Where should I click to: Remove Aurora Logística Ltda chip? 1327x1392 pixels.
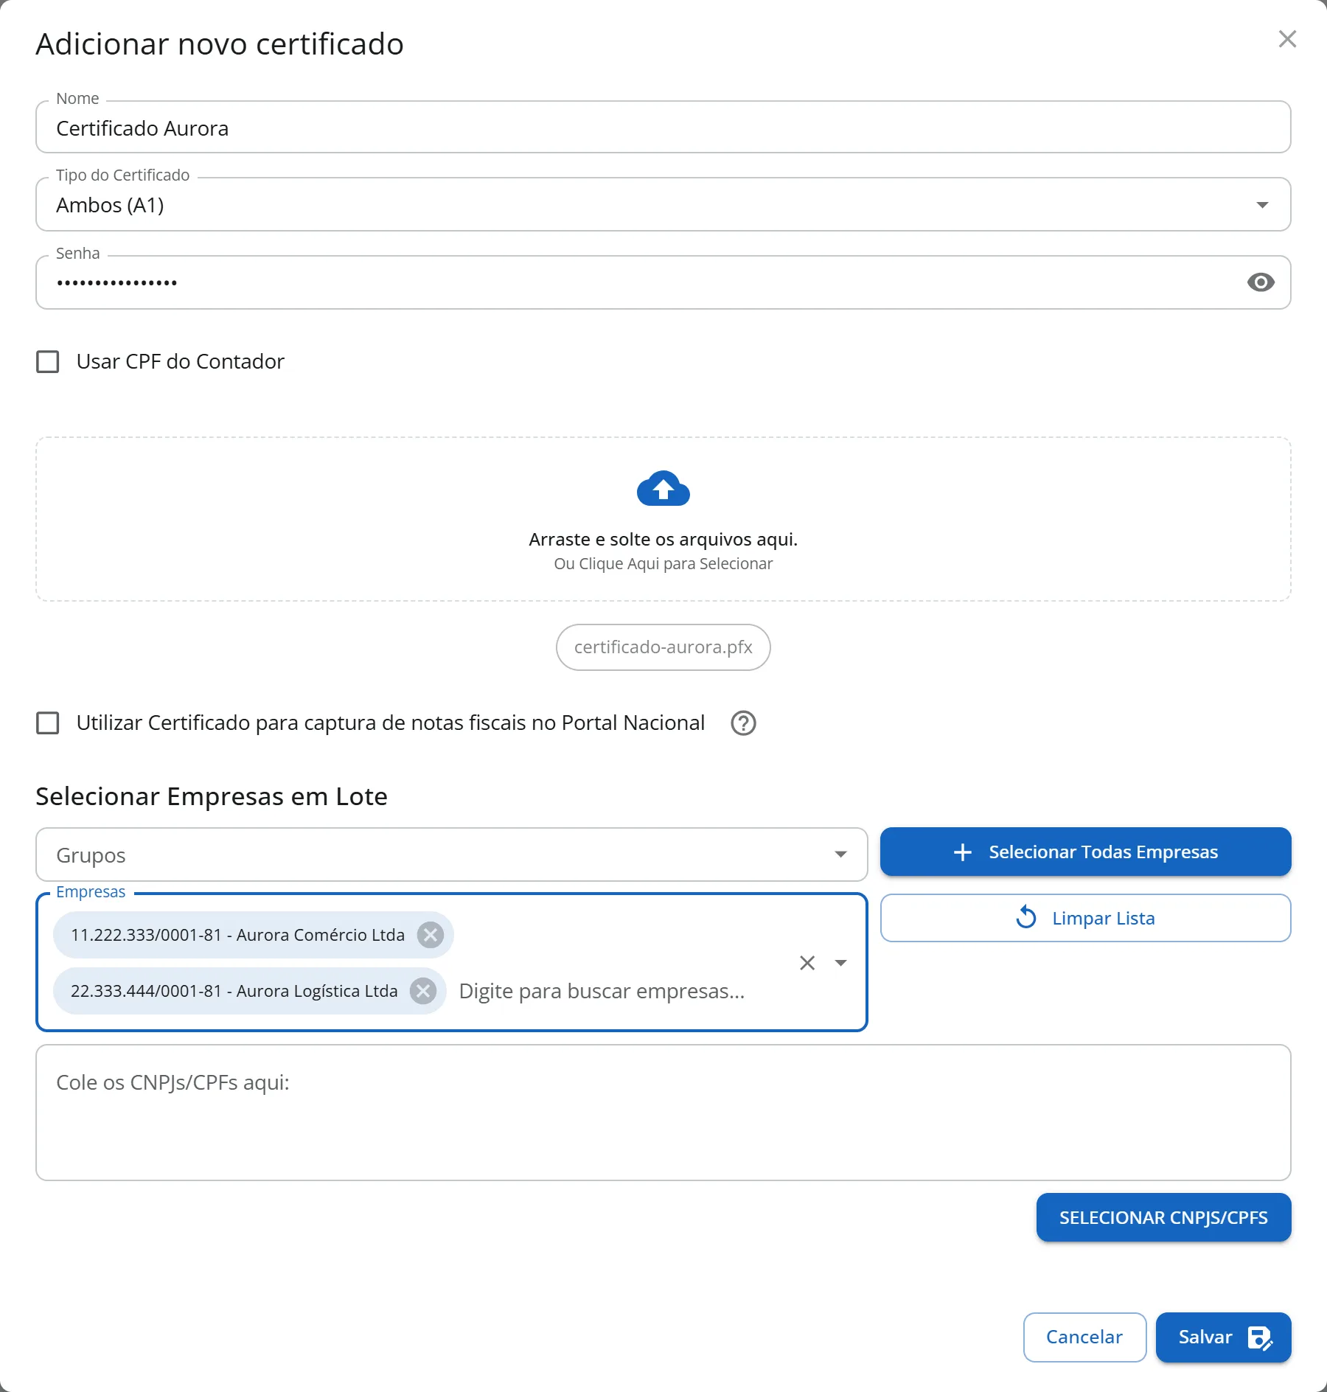pyautogui.click(x=423, y=991)
